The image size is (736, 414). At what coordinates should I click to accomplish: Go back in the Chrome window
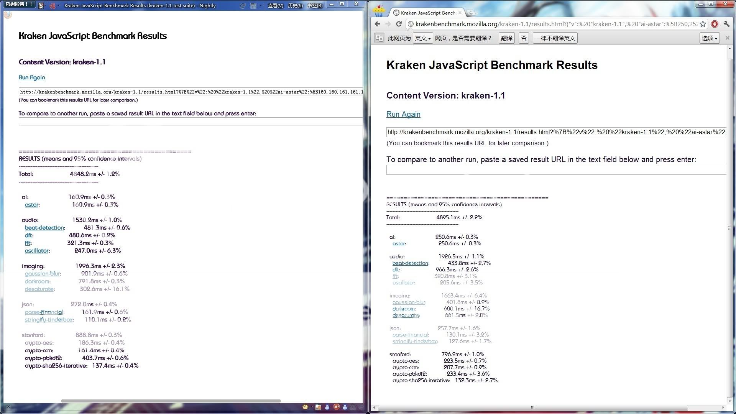(378, 24)
